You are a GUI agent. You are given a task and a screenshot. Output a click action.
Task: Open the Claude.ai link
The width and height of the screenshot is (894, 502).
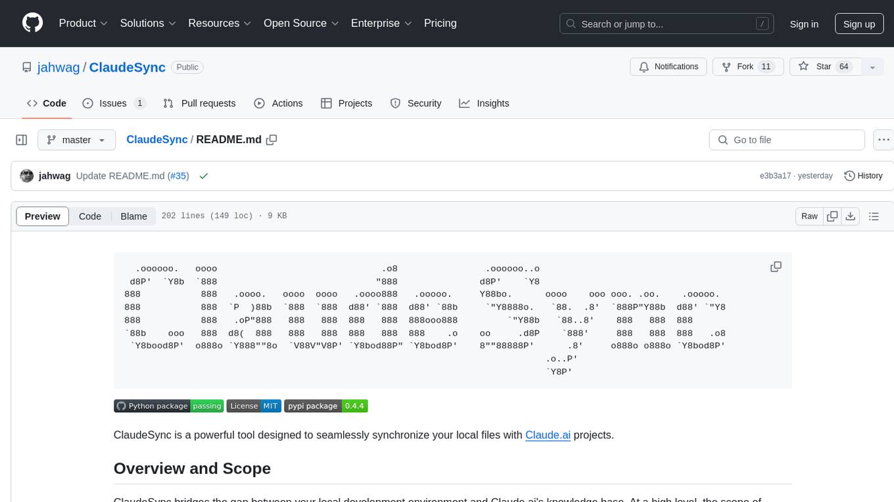tap(548, 435)
